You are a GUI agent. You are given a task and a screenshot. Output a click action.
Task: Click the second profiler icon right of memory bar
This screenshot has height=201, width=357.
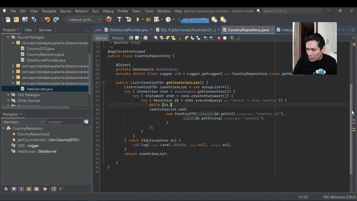click(223, 20)
